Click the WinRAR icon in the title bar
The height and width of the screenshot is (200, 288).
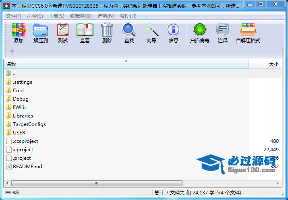(6, 6)
